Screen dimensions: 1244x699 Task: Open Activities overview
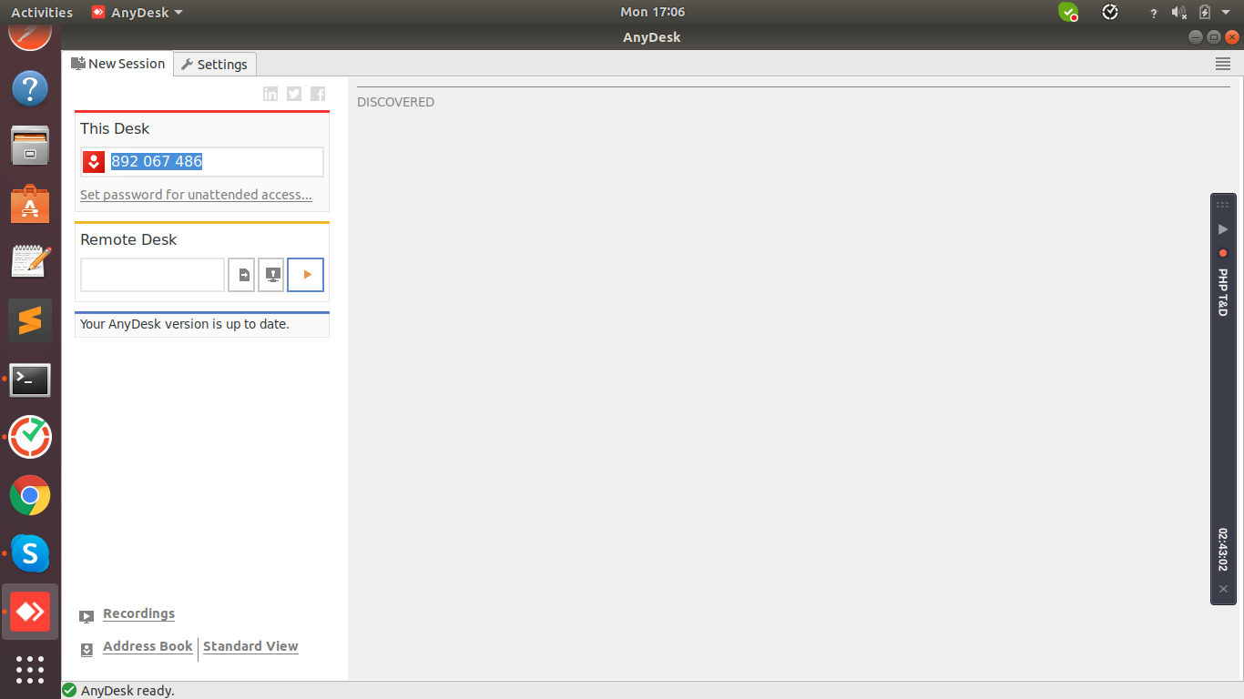point(42,13)
